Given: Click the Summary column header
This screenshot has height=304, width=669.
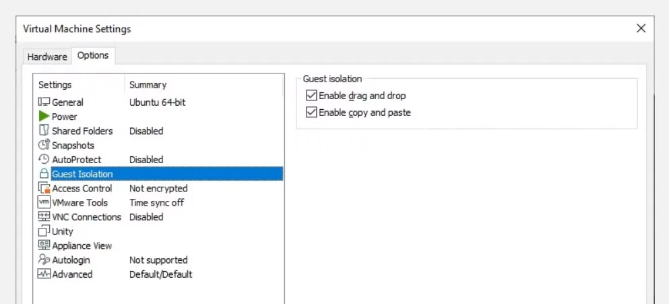Looking at the screenshot, I should [148, 84].
